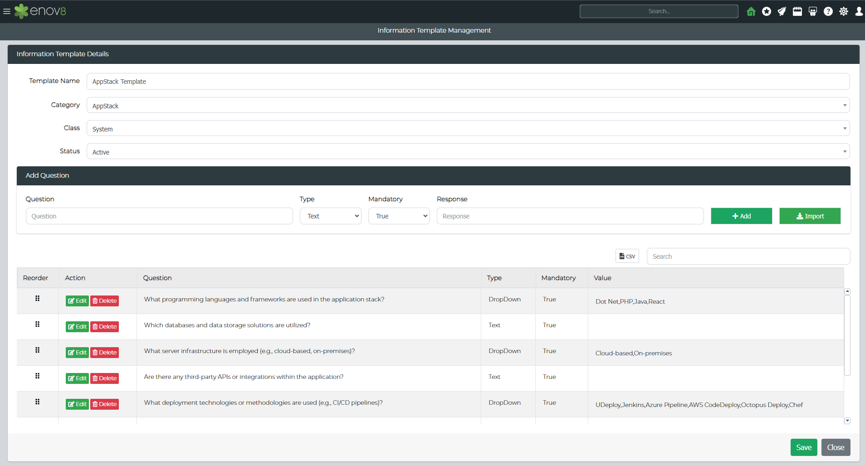This screenshot has width=865, height=465.
Task: Select value starting 'UDeploy,Jenkins,Azure Pipeline'
Action: pyautogui.click(x=699, y=405)
